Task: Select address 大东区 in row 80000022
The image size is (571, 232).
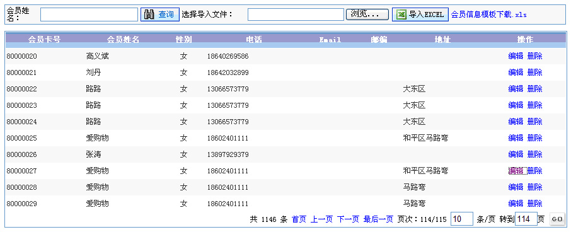Action: pyautogui.click(x=414, y=89)
